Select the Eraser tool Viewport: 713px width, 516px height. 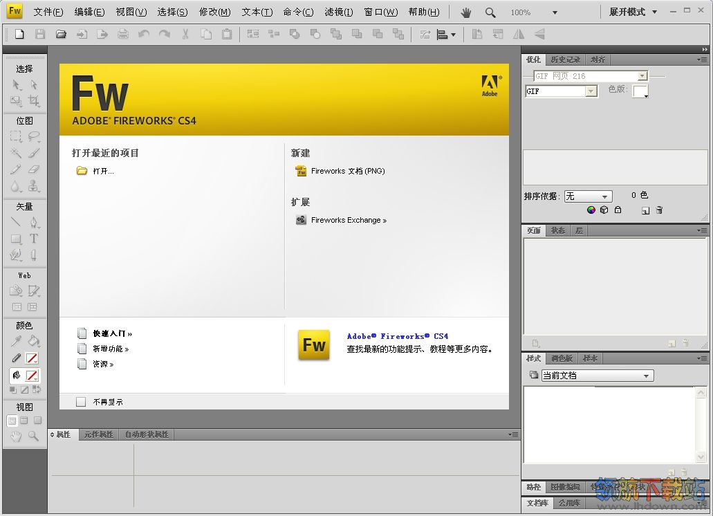pyautogui.click(x=34, y=169)
